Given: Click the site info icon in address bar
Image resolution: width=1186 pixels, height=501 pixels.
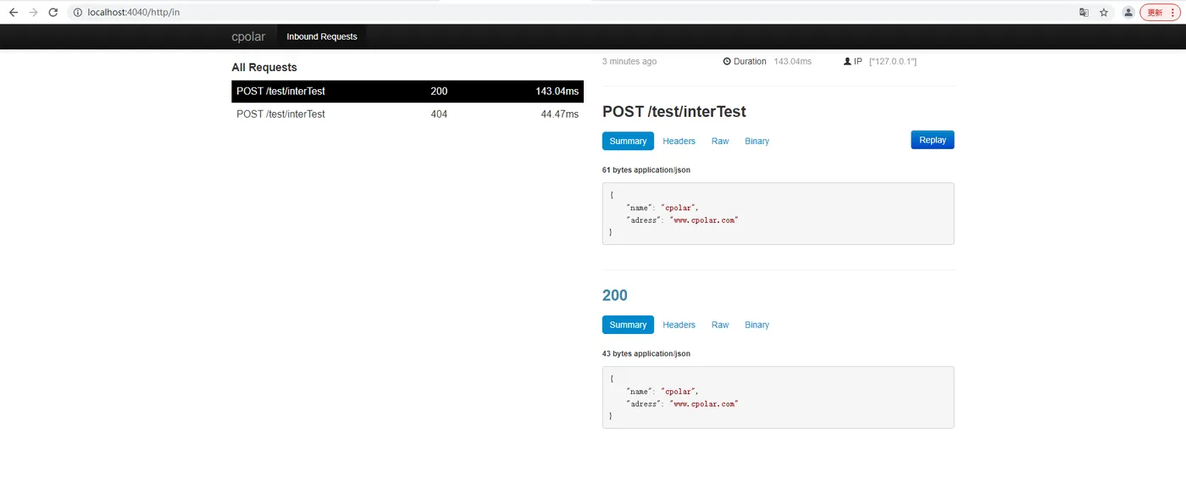Looking at the screenshot, I should click(78, 13).
